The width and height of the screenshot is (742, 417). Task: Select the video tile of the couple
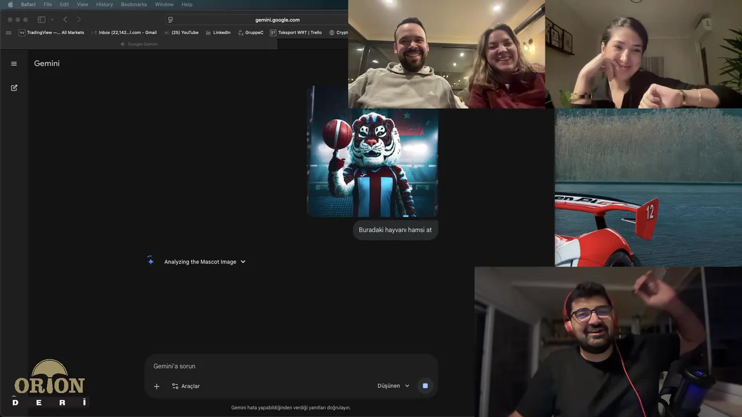click(x=446, y=54)
